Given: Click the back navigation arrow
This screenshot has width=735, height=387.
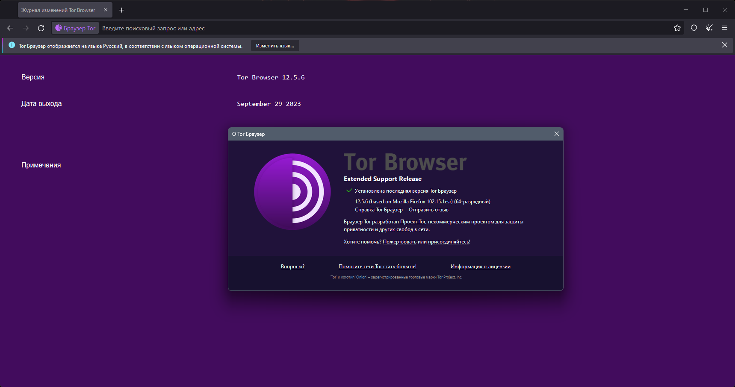Looking at the screenshot, I should pyautogui.click(x=10, y=28).
